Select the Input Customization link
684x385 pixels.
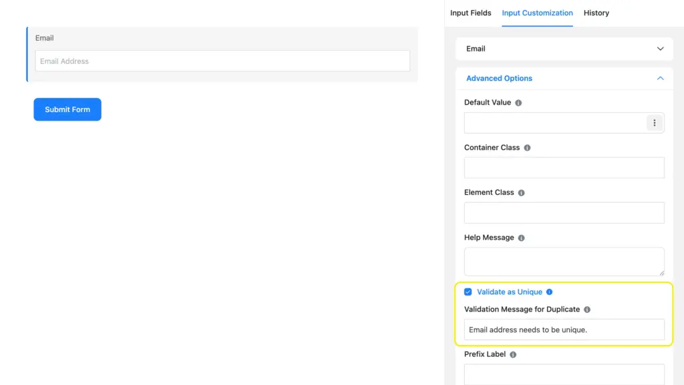coord(537,13)
